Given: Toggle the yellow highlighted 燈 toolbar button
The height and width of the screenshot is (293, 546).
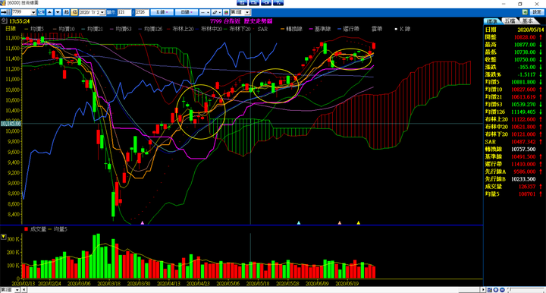Looking at the screenshot, I should click(74, 12).
